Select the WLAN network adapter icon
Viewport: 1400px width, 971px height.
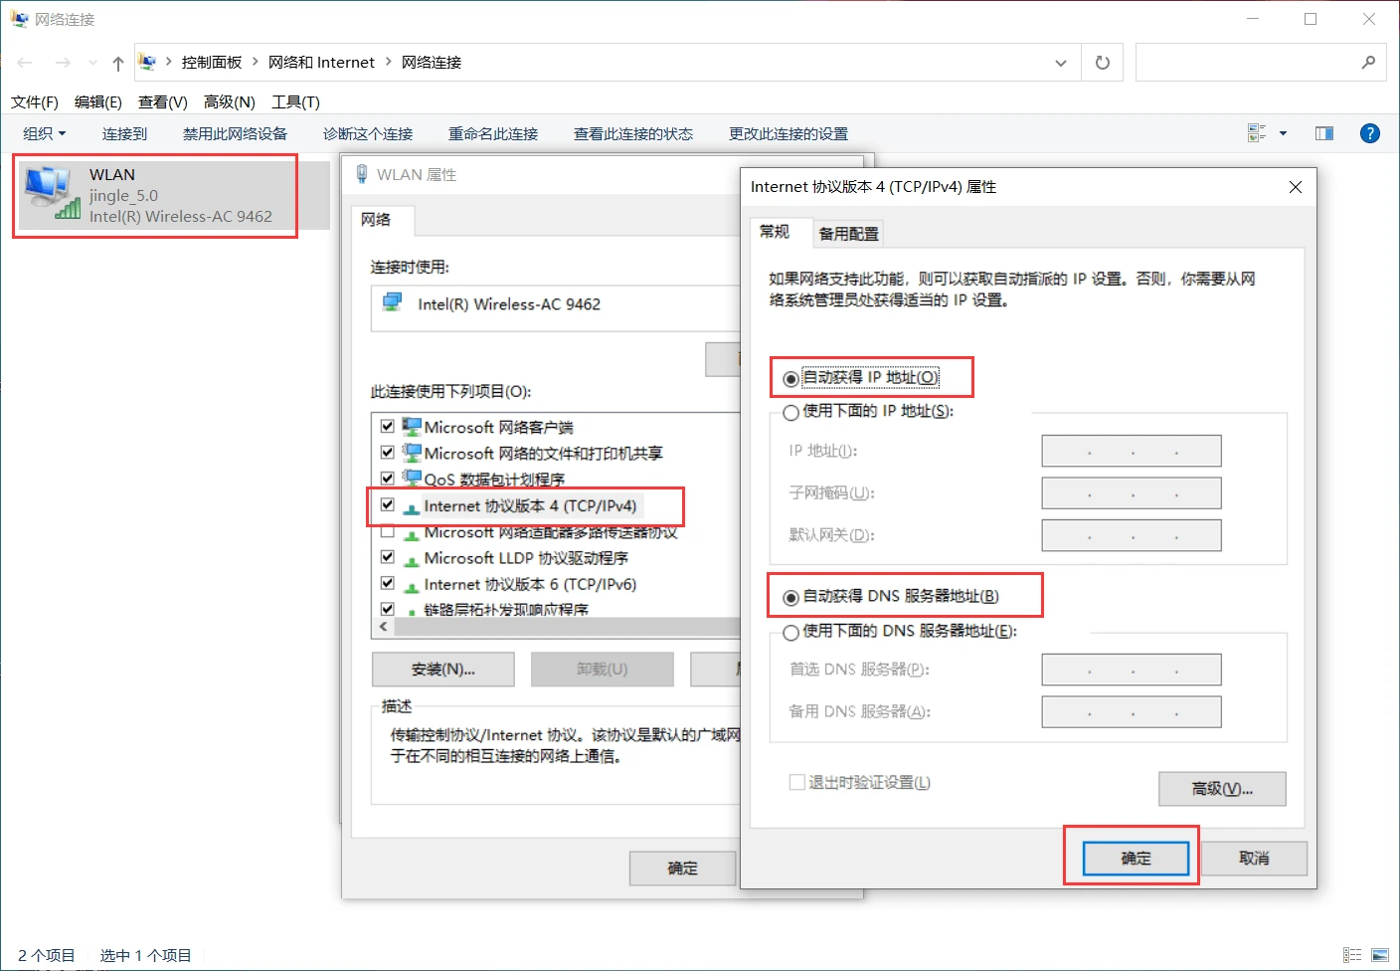click(x=54, y=193)
